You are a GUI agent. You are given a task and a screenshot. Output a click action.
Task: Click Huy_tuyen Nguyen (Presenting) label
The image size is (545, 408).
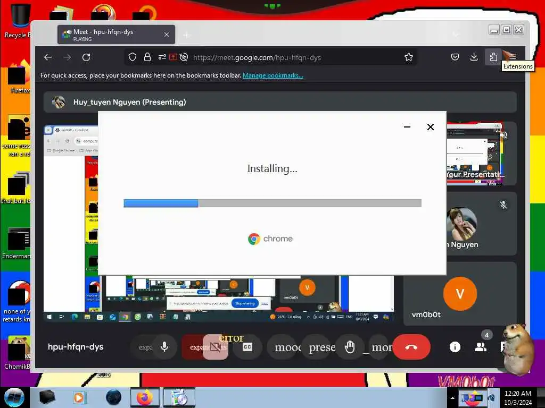[130, 102]
